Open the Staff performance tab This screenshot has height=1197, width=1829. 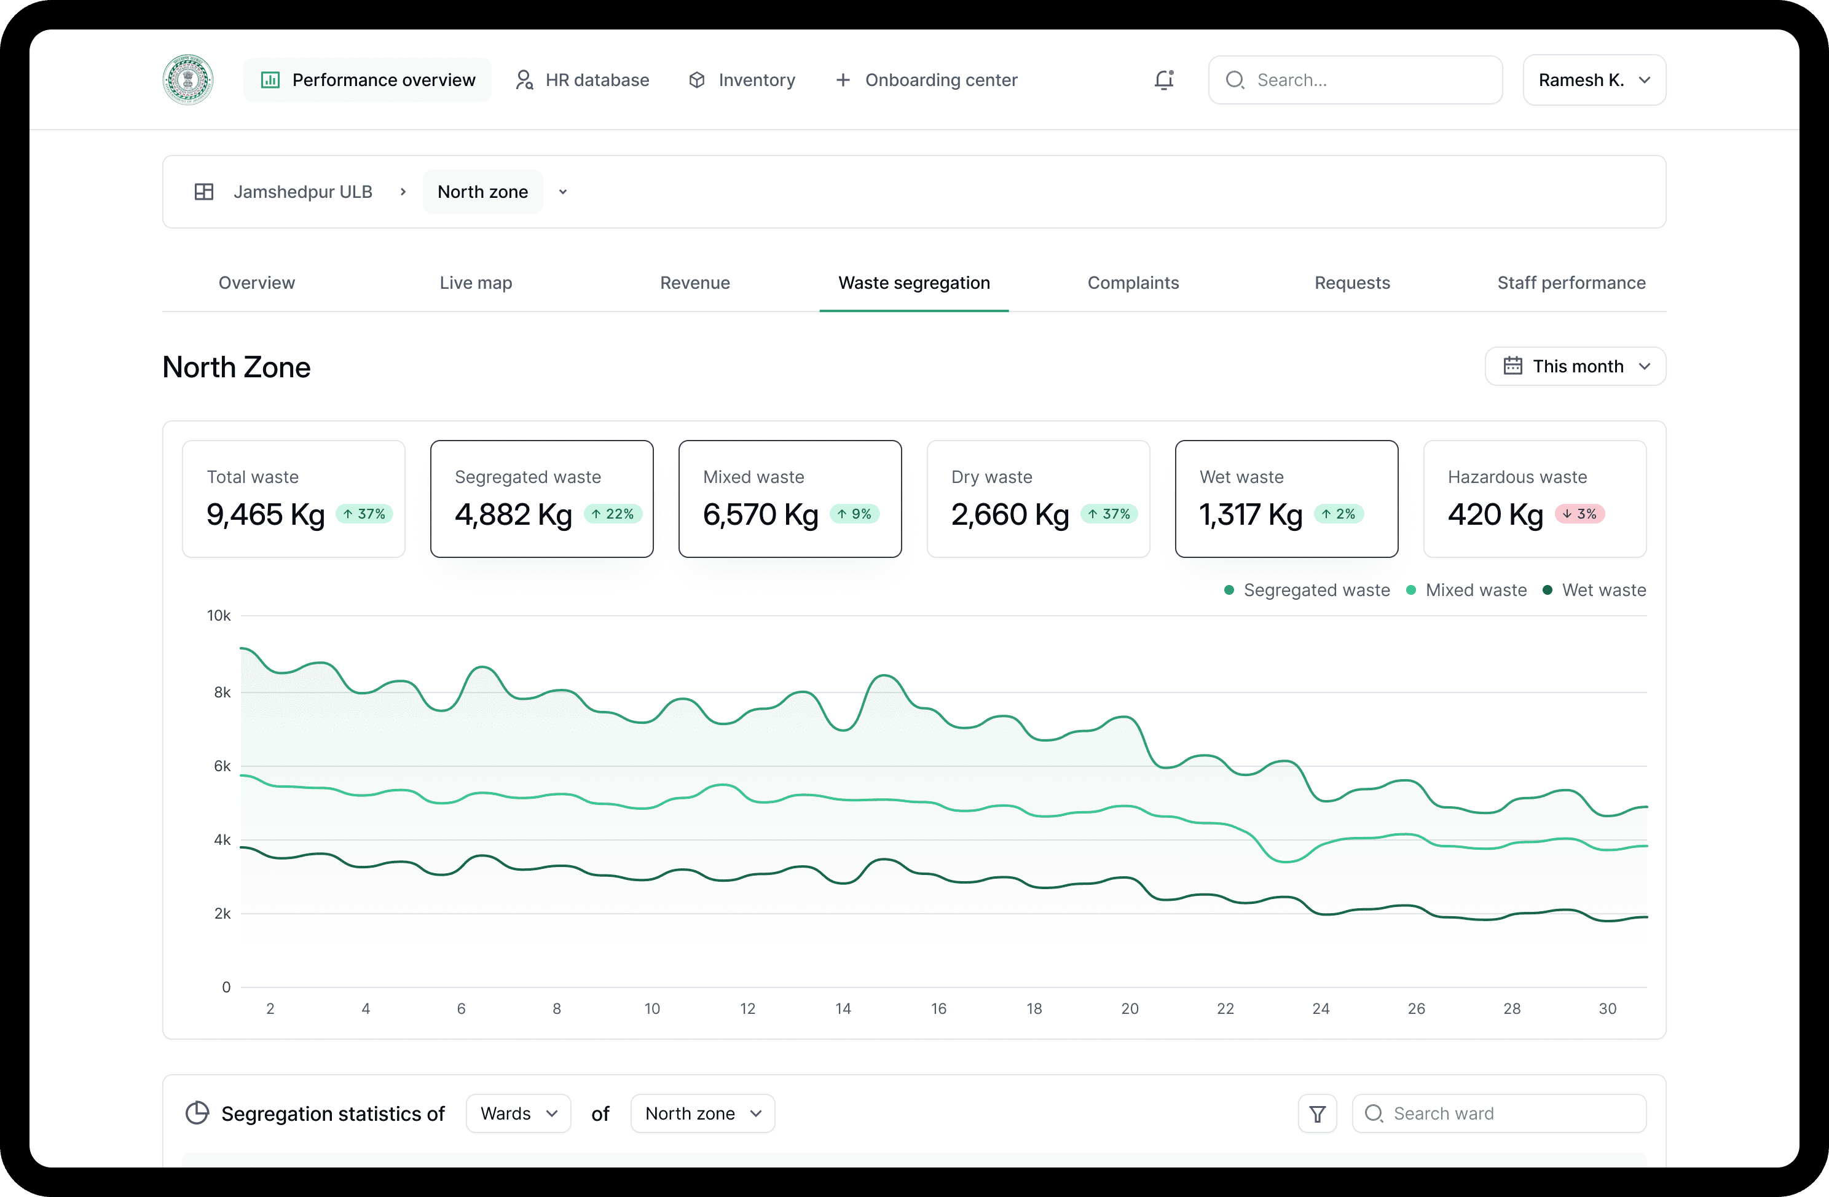coord(1571,283)
